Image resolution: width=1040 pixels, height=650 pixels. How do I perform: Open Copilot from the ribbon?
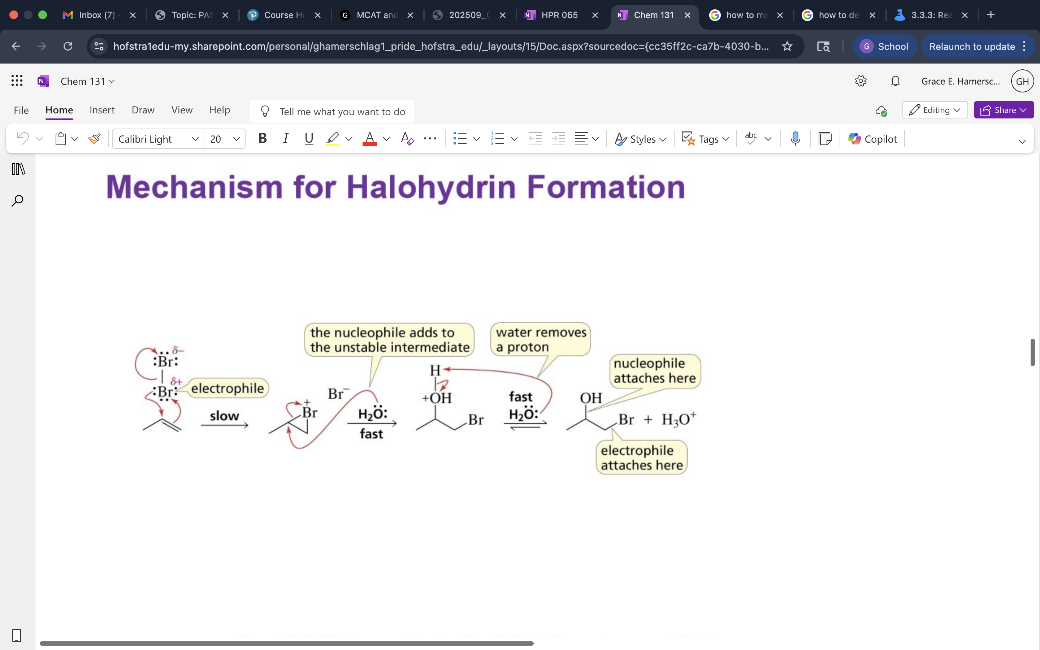(872, 139)
